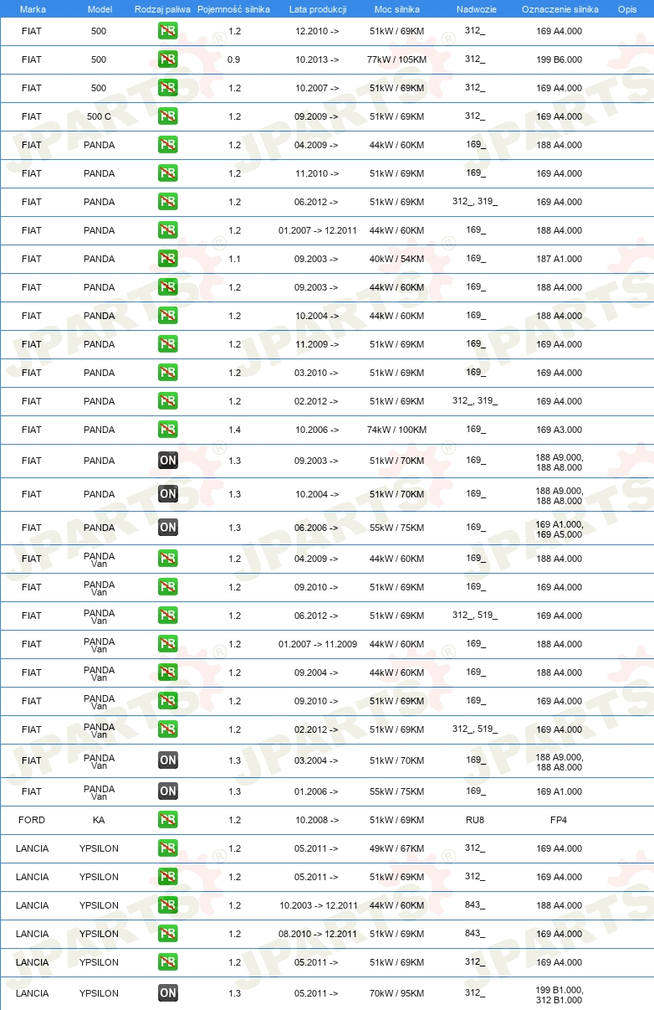Click petrol icon for PANDA 06.2012 row

(x=168, y=202)
